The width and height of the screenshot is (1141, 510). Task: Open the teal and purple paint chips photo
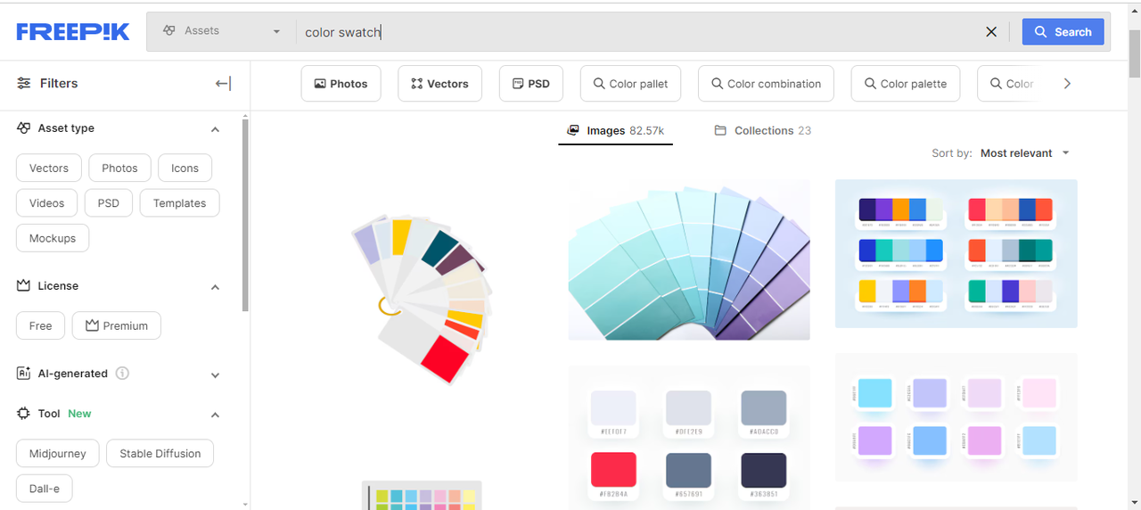coord(689,260)
